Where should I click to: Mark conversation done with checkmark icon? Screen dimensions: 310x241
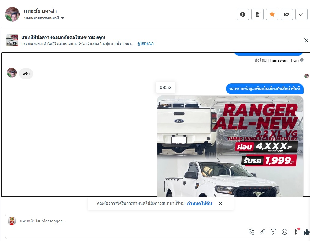point(301,14)
